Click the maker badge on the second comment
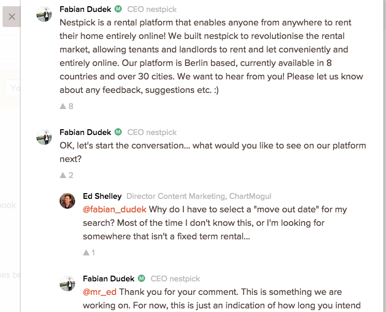 pos(118,132)
